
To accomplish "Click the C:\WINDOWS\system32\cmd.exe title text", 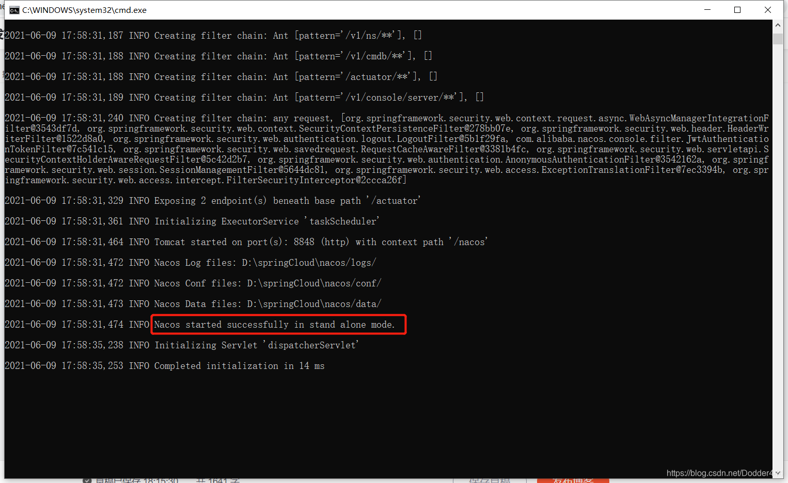I will click(84, 10).
